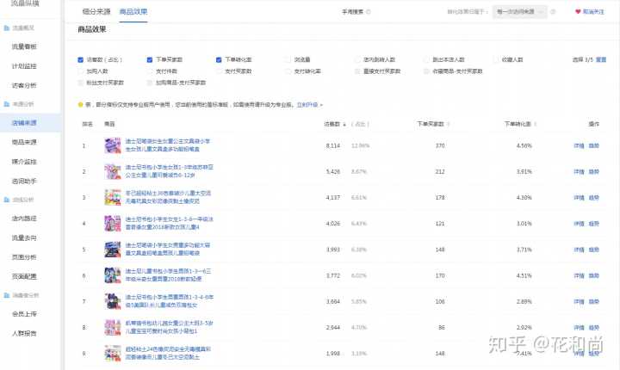620x370 pixels.
Task: Switch to the 细分来源 tab
Action: 96,12
